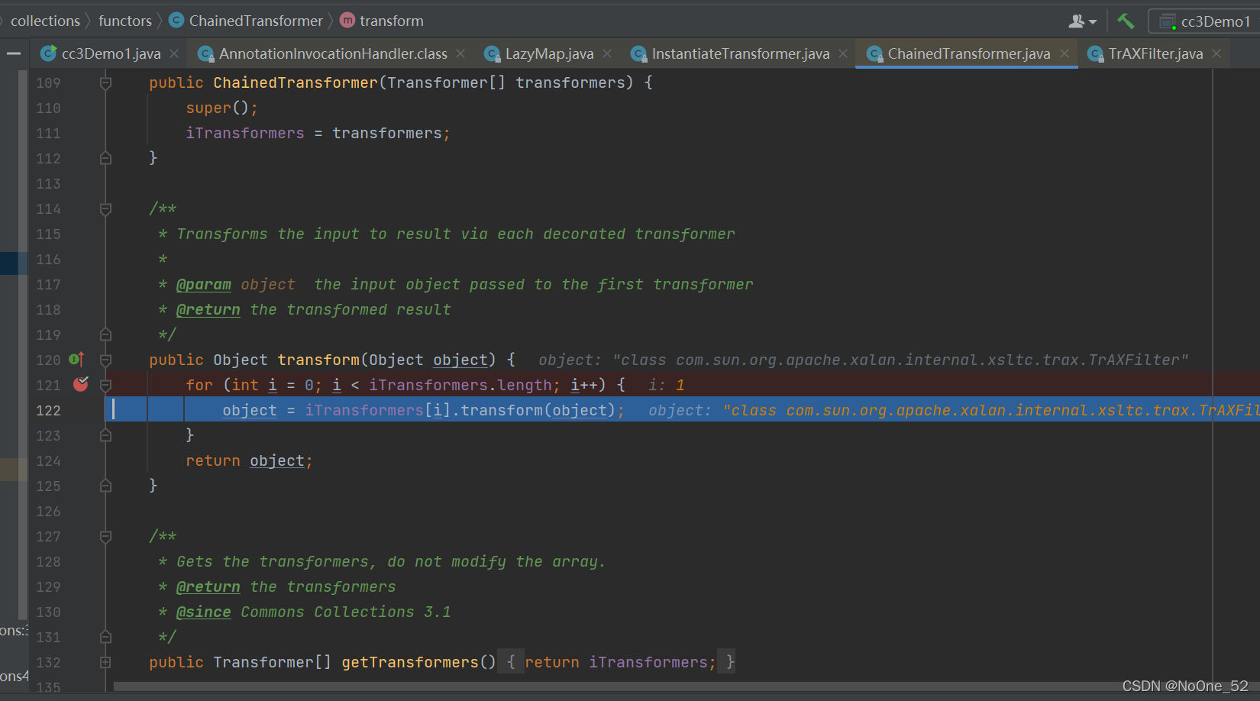Click fold end marker at line 125
The width and height of the screenshot is (1260, 701).
[x=106, y=486]
